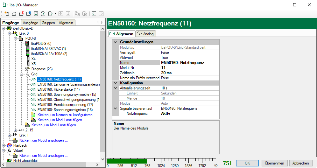The height and width of the screenshot is (168, 317).
Task: Open the Analog tab
Action: pos(145,34)
